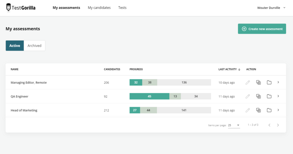Expand Managing Editor, Remote row chevron
The height and width of the screenshot is (154, 293).
[278, 82]
